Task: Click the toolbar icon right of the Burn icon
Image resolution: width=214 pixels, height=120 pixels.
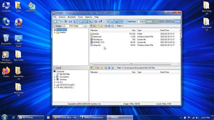Action: click(x=101, y=21)
